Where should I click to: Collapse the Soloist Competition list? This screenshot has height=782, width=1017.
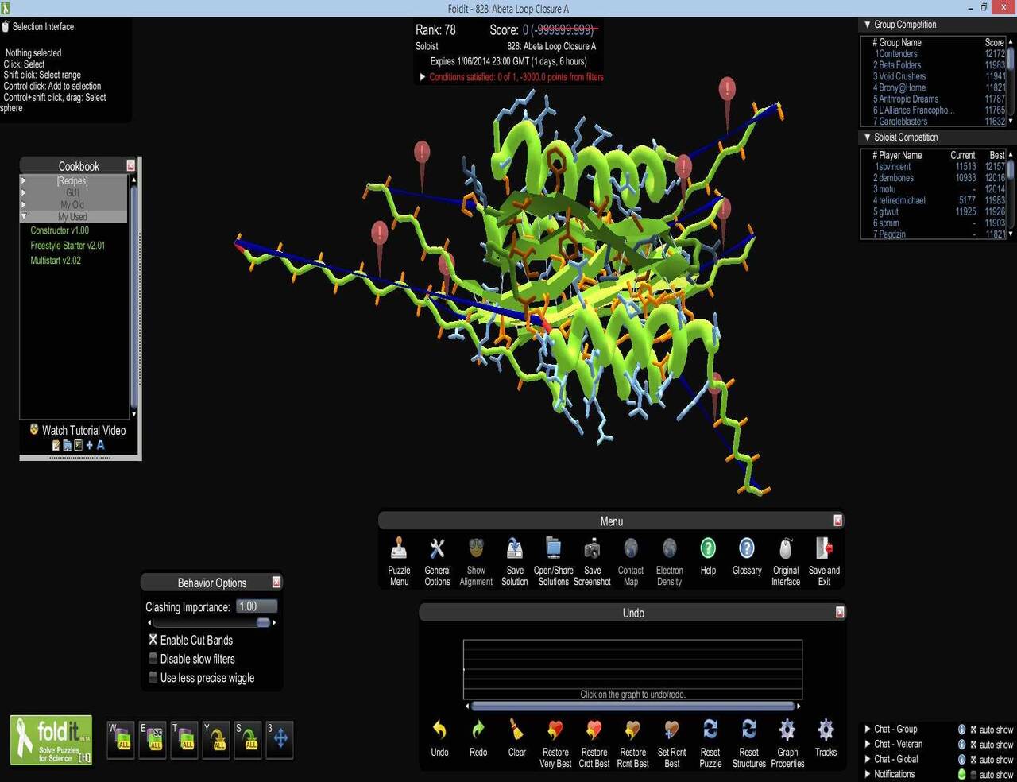tap(868, 137)
